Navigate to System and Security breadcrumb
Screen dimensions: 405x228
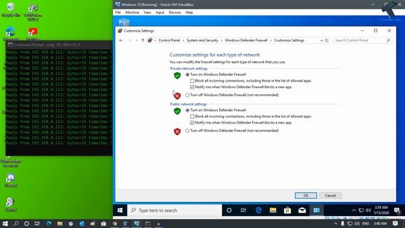pyautogui.click(x=202, y=41)
